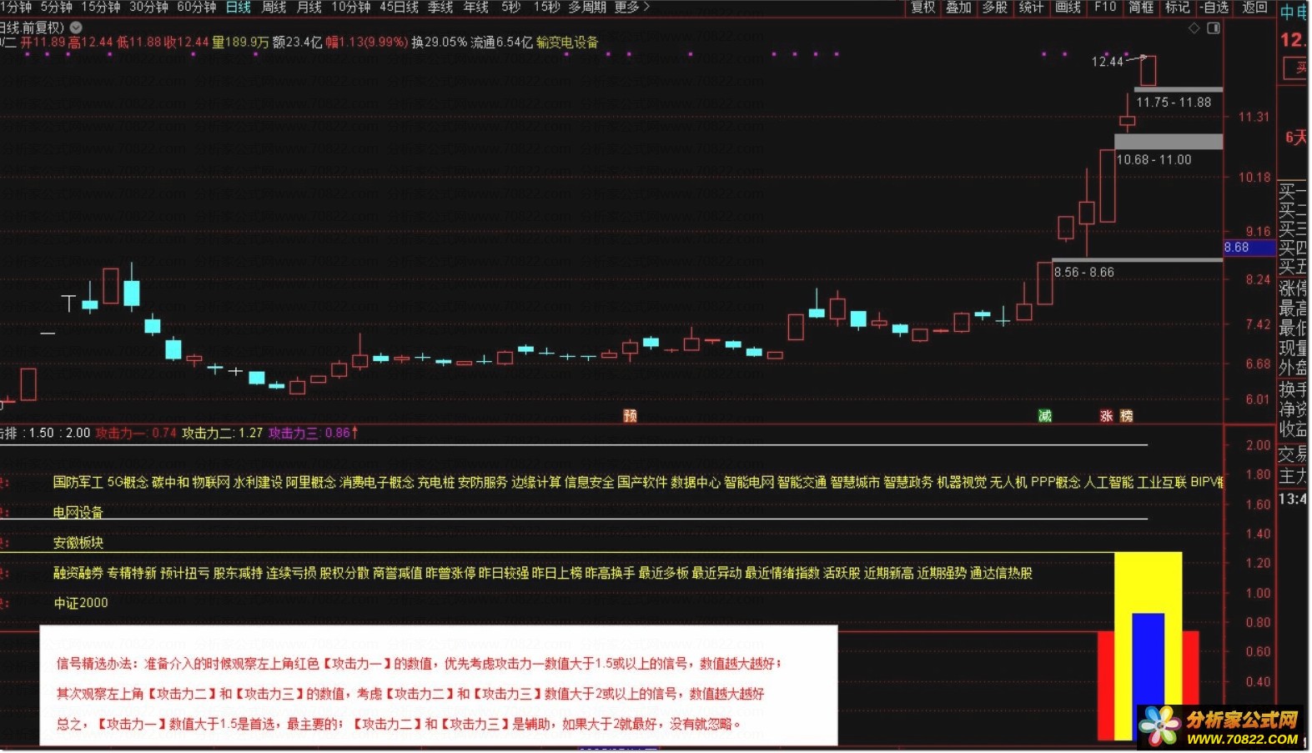Image resolution: width=1312 pixels, height=753 pixels.
Task: Click the 数据中心 concept tag
Action: click(x=696, y=482)
